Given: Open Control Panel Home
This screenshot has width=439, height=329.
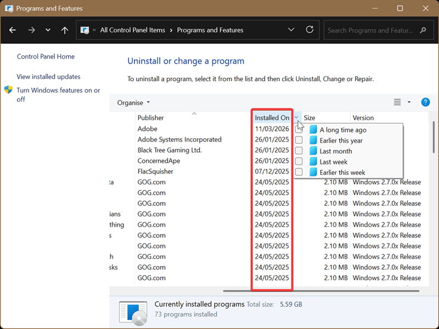Looking at the screenshot, I should 46,56.
